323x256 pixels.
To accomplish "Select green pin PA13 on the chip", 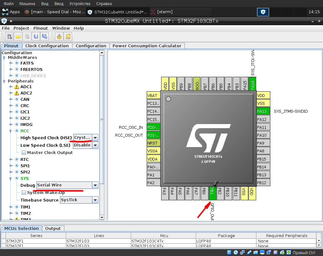I will [x=263, y=111].
